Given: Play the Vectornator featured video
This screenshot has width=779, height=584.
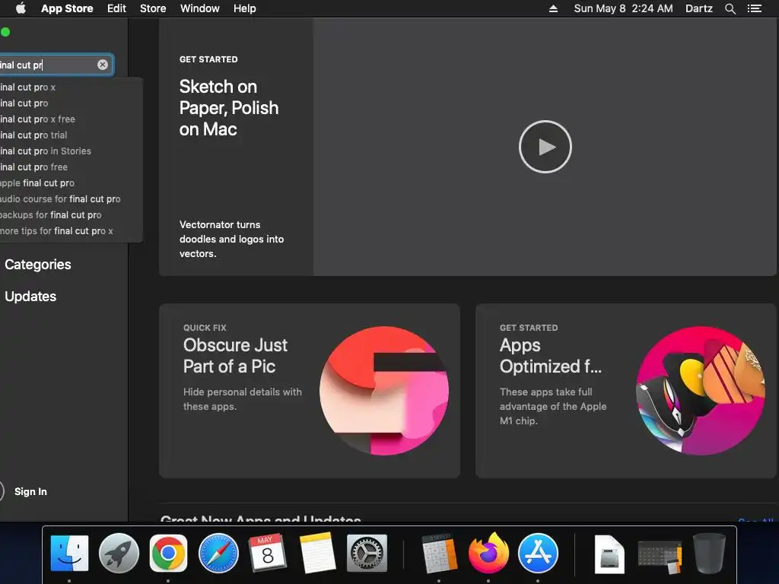Looking at the screenshot, I should point(545,147).
